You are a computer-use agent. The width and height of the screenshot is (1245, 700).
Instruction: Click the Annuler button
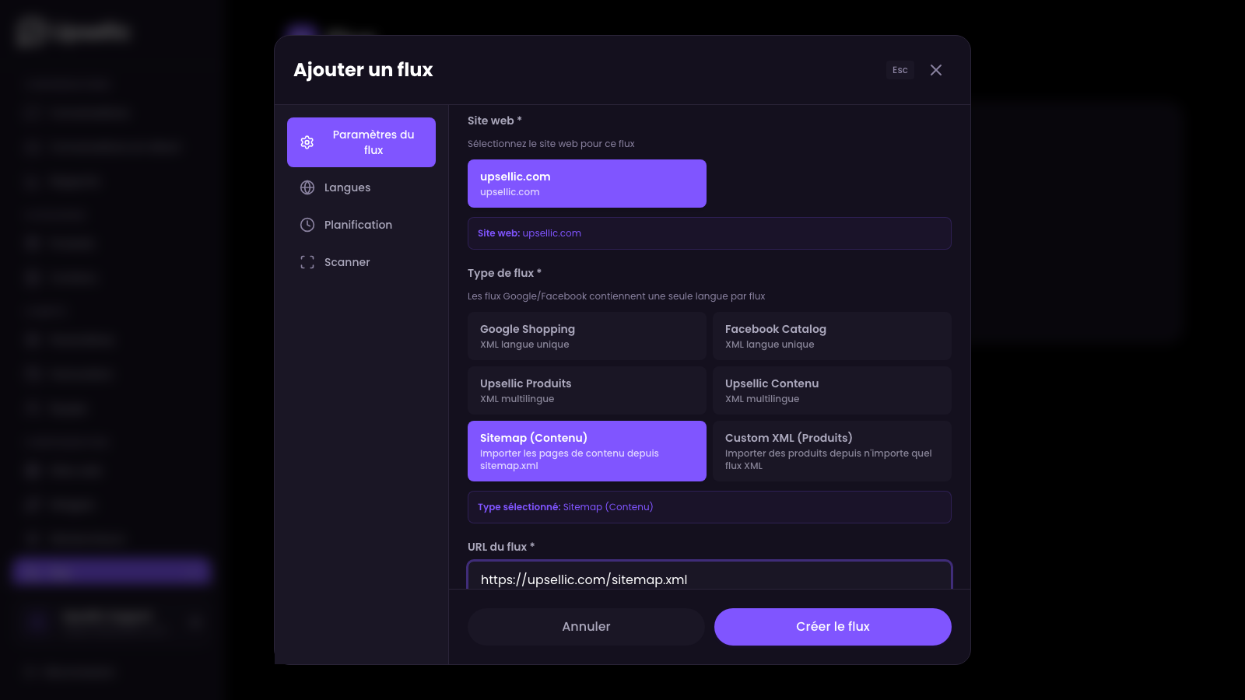click(x=586, y=627)
